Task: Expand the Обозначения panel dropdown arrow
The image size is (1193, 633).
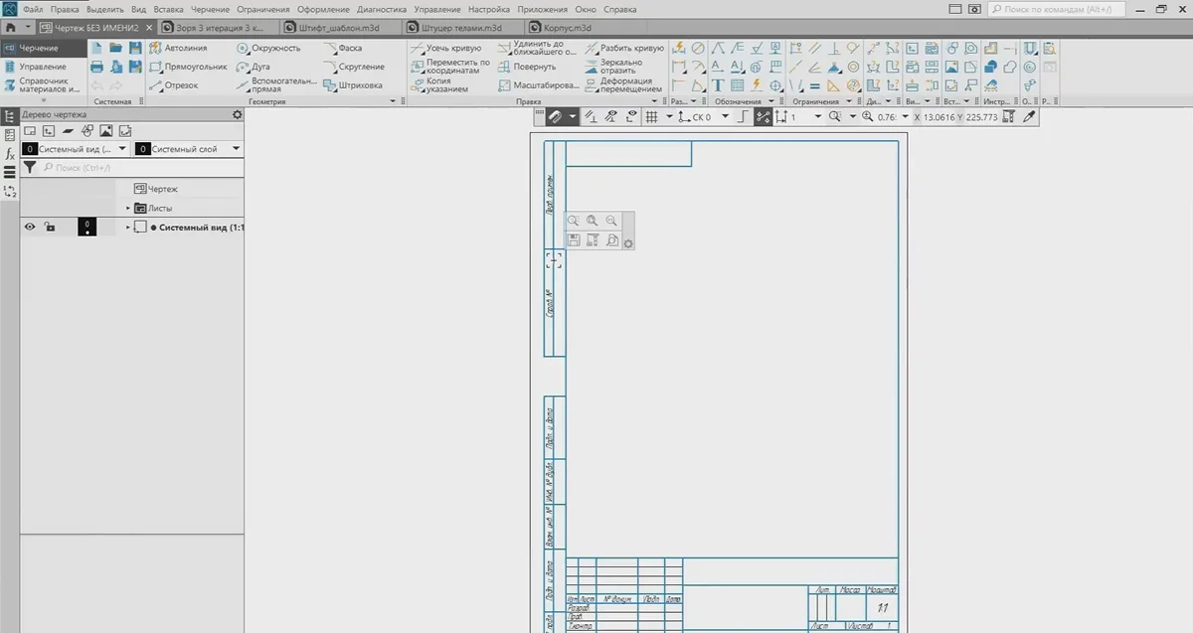Action: coord(771,101)
